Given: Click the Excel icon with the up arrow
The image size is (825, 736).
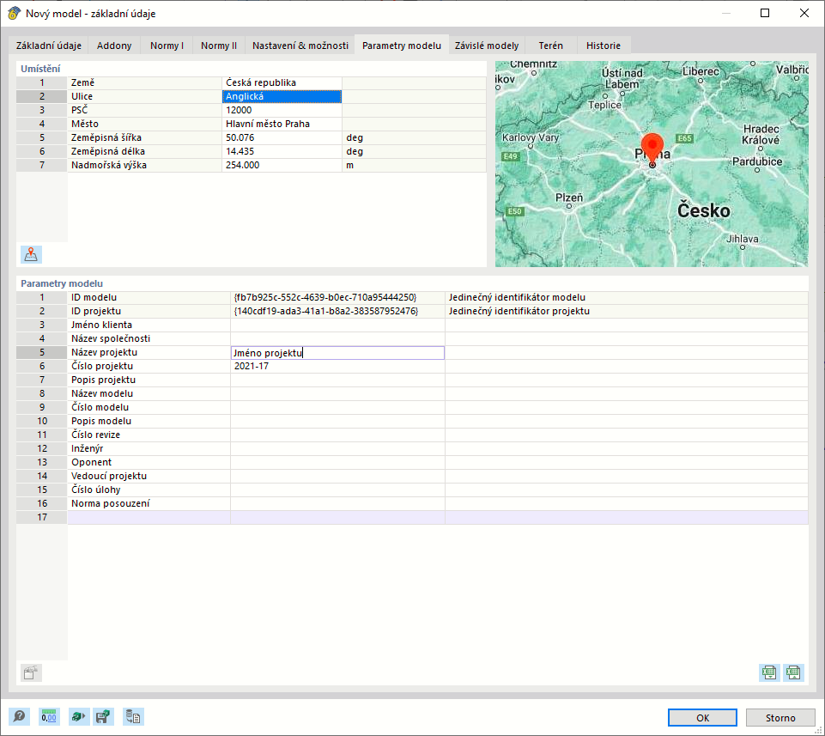Looking at the screenshot, I should [793, 672].
